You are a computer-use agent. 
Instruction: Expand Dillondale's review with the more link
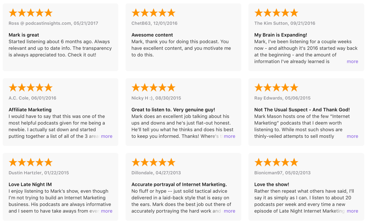point(229,211)
